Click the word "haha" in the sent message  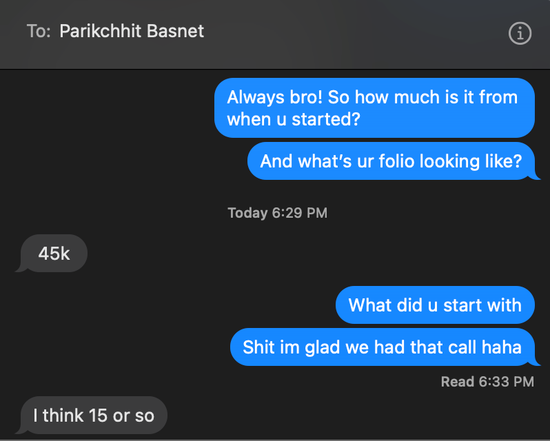502,347
